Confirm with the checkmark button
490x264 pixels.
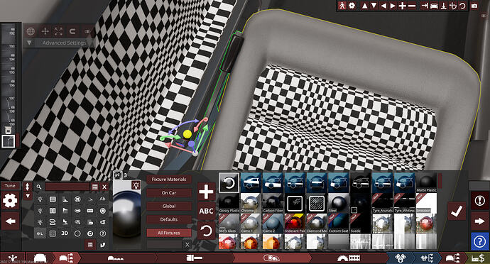tap(457, 211)
